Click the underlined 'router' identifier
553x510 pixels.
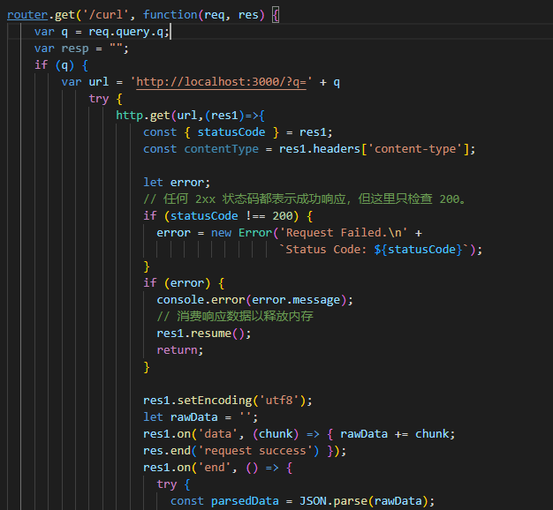tap(27, 15)
